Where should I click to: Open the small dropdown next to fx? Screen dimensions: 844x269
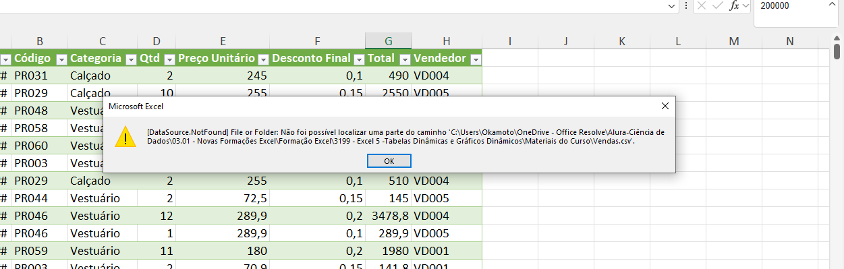746,5
